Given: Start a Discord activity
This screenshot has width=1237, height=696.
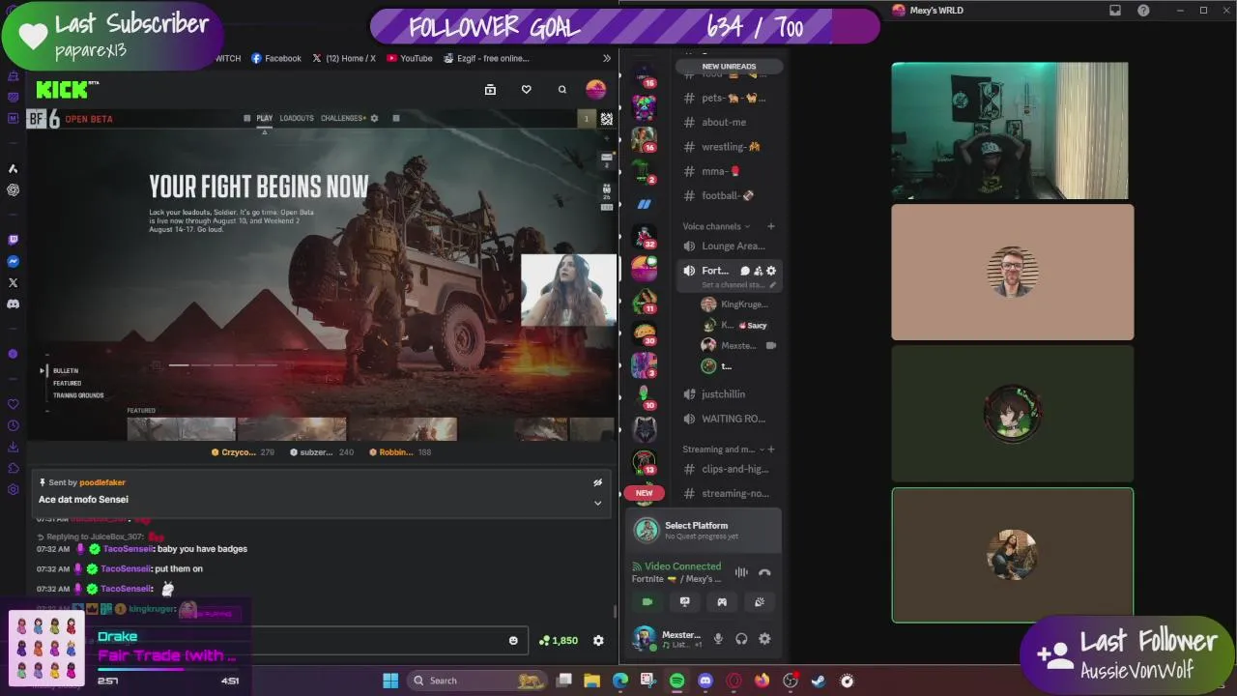Looking at the screenshot, I should [x=722, y=601].
